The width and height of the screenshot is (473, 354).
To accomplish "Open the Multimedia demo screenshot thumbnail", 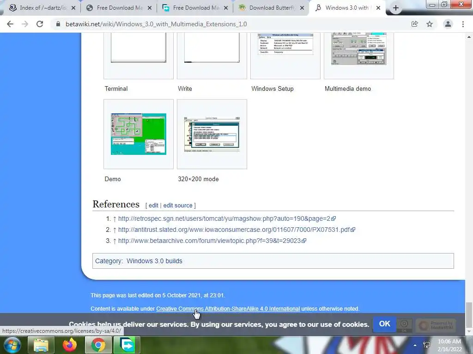I will coord(358,49).
